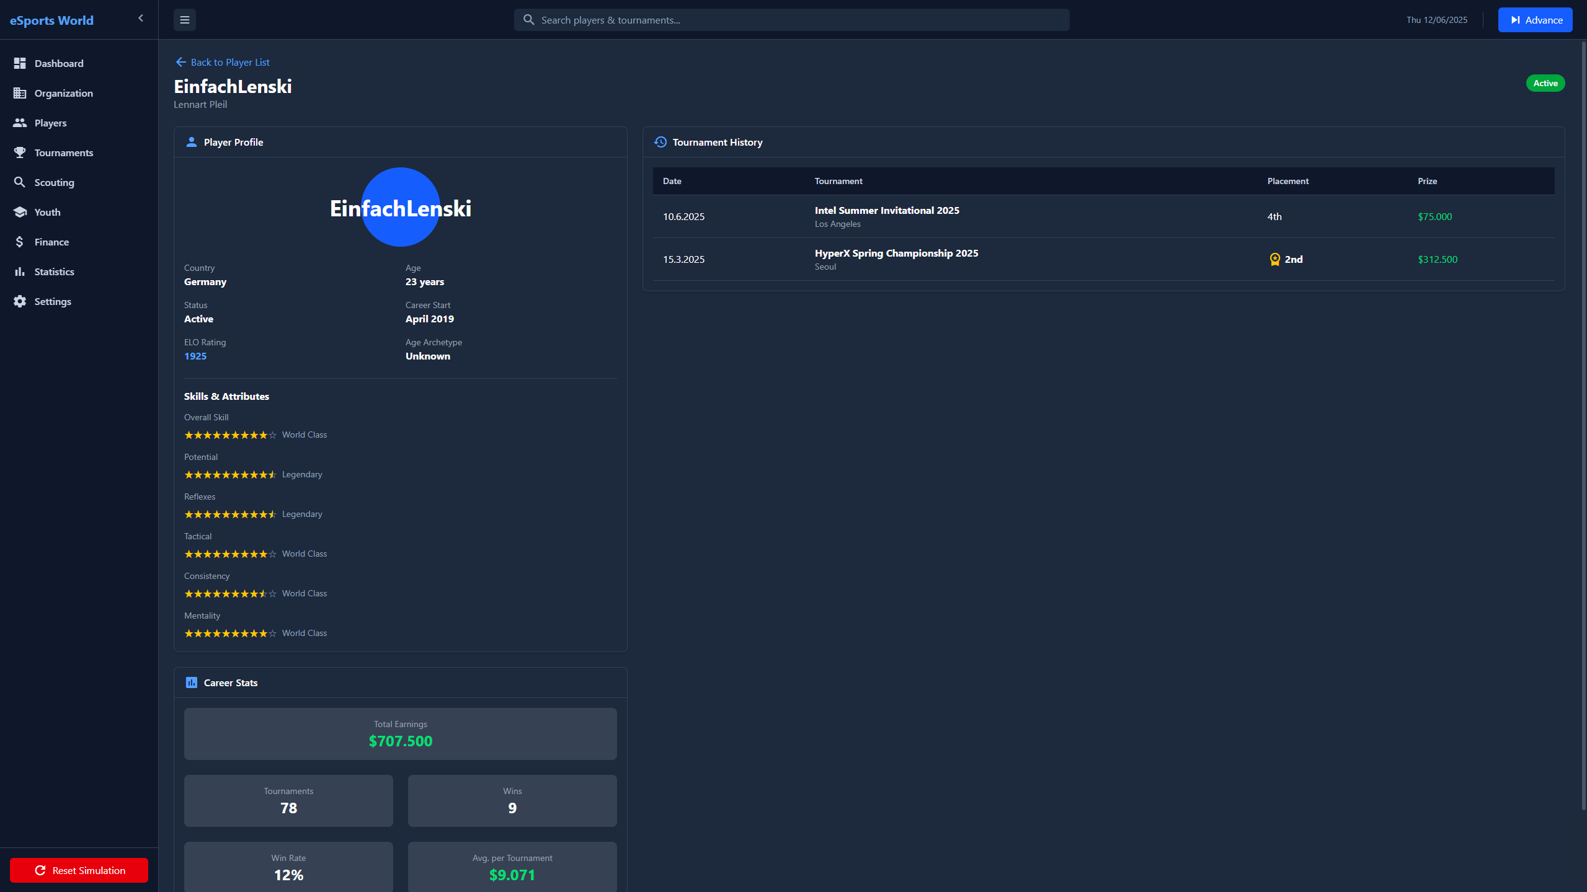Click the 4th placement cell
Viewport: 1587px width, 892px height.
point(1274,216)
